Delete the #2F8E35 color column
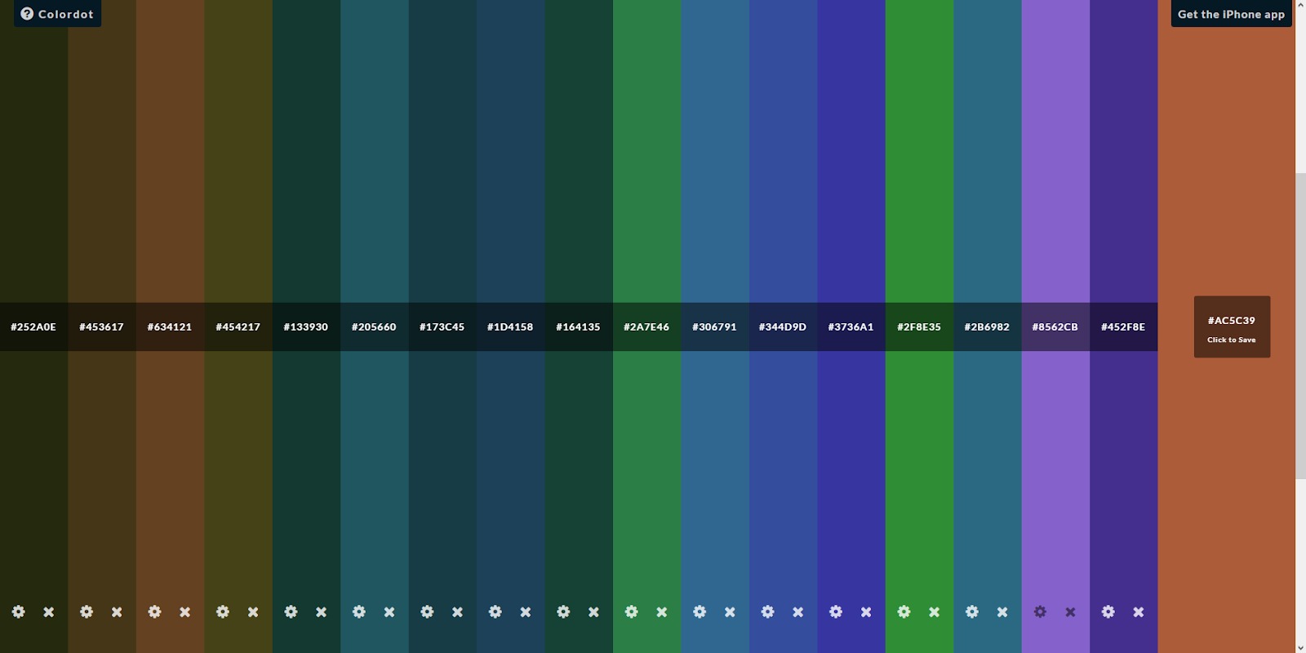 (935, 611)
